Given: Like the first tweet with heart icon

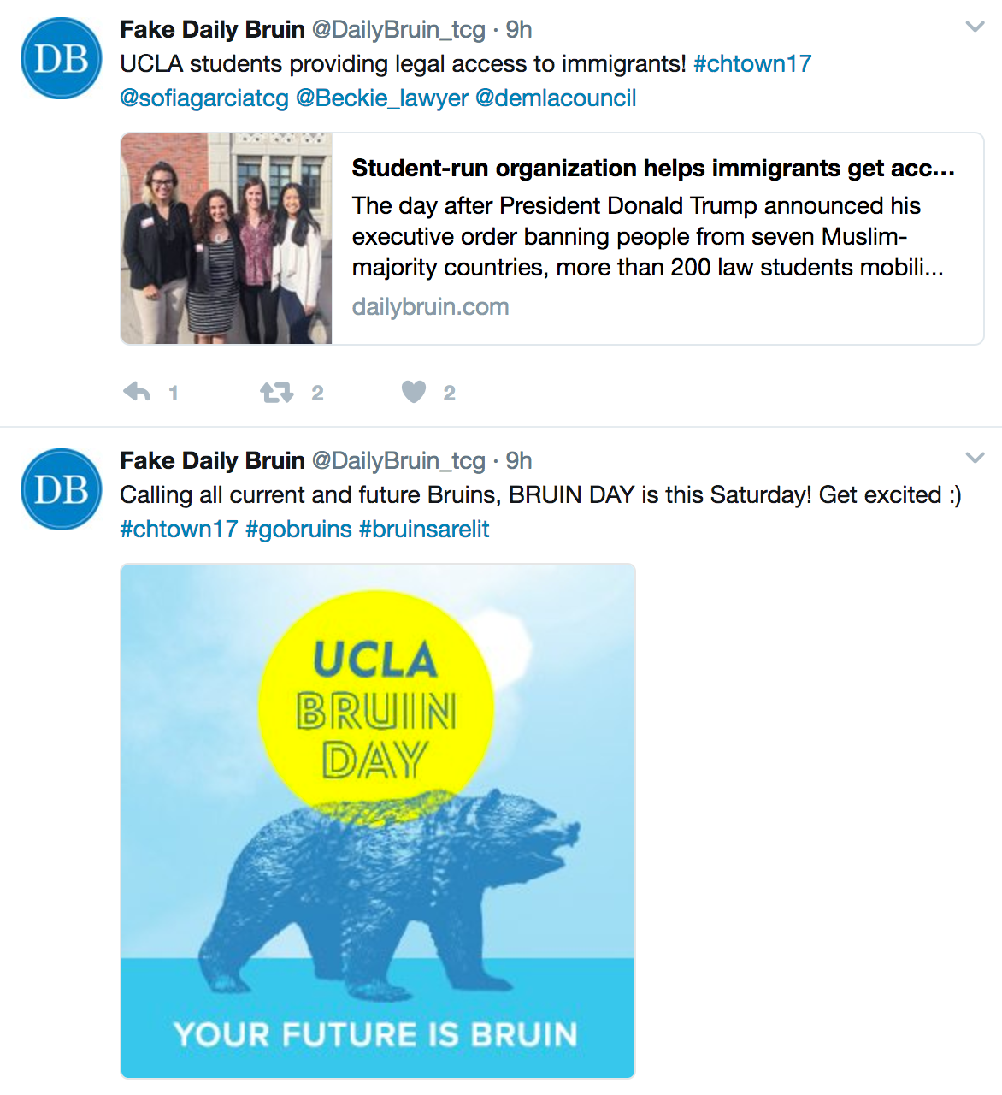Looking at the screenshot, I should pyautogui.click(x=414, y=392).
